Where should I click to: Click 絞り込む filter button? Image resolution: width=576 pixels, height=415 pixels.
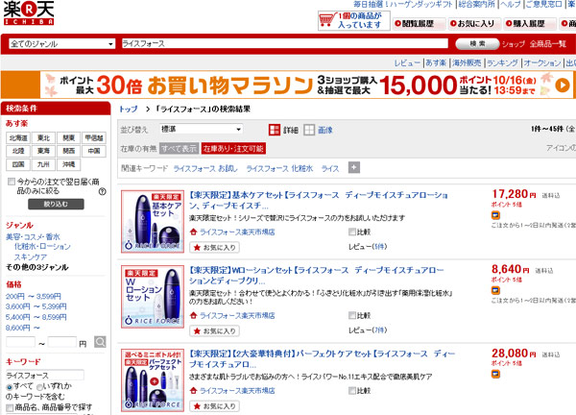click(56, 204)
